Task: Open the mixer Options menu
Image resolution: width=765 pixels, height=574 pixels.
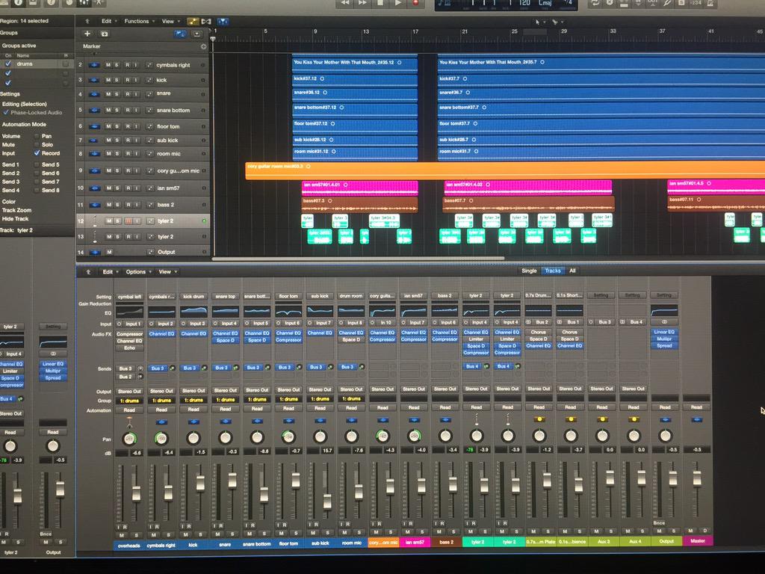Action: point(138,272)
